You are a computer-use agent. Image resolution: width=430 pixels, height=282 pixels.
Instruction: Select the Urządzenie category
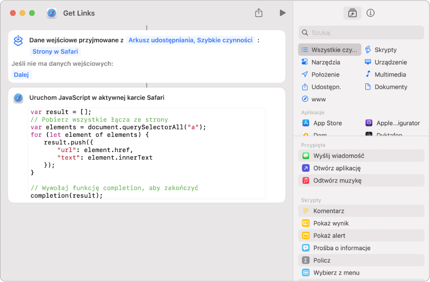coord(386,62)
